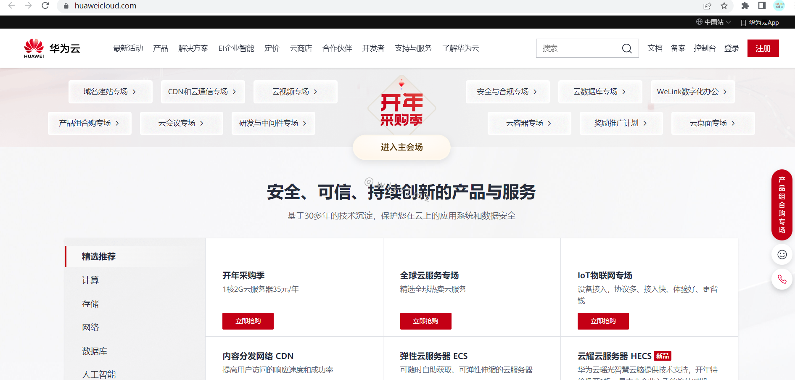Click the 进入主会场 button

(x=401, y=147)
